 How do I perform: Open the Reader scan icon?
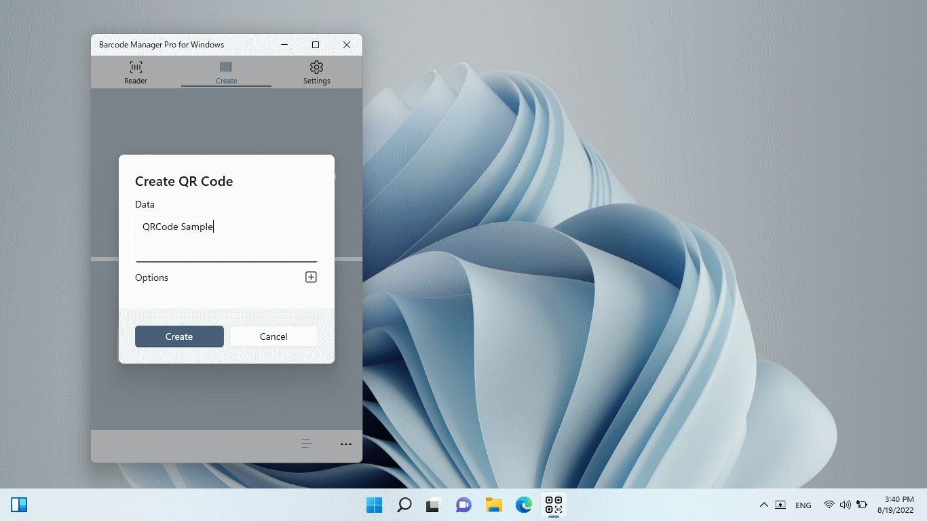click(135, 67)
